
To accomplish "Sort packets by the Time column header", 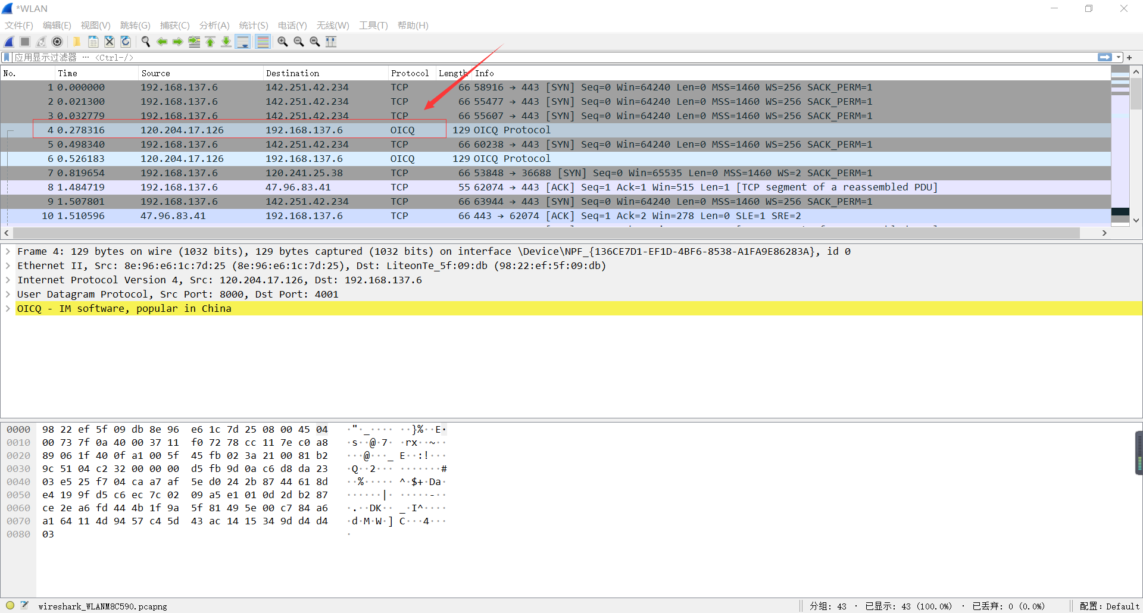I will [x=96, y=73].
